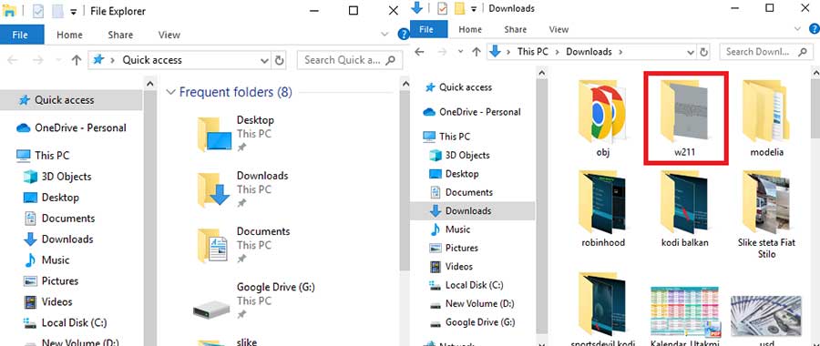The height and width of the screenshot is (346, 820).
Task: Open the View ribbon tab in File Explorer window
Action: coord(169,35)
